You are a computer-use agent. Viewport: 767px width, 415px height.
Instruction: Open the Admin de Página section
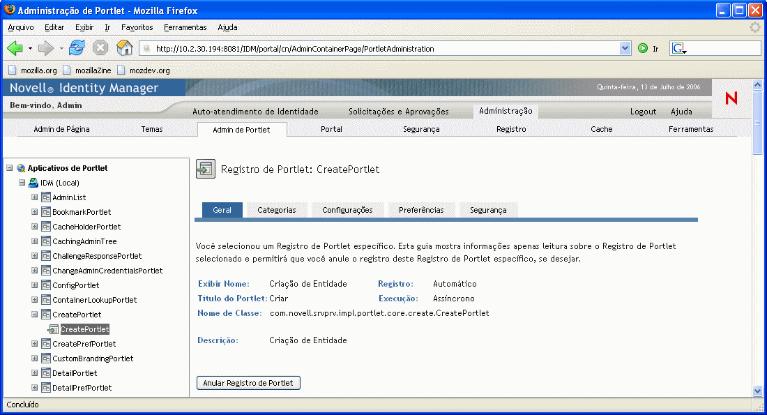click(x=61, y=129)
